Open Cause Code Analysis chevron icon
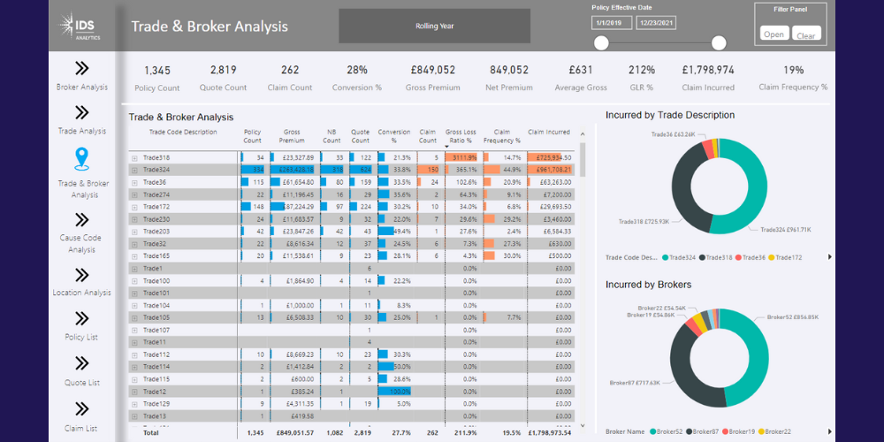This screenshot has width=884, height=442. 82,219
